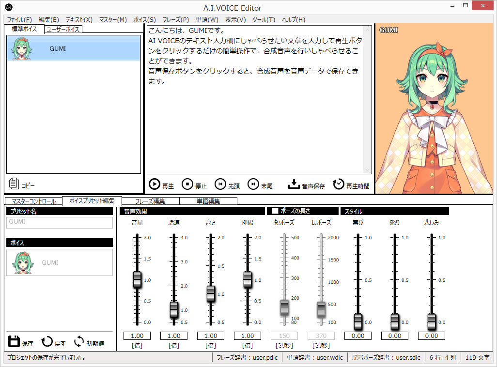This screenshot has width=497, height=367.
Task: Click the 話速 speed slider handle
Action: point(174,310)
